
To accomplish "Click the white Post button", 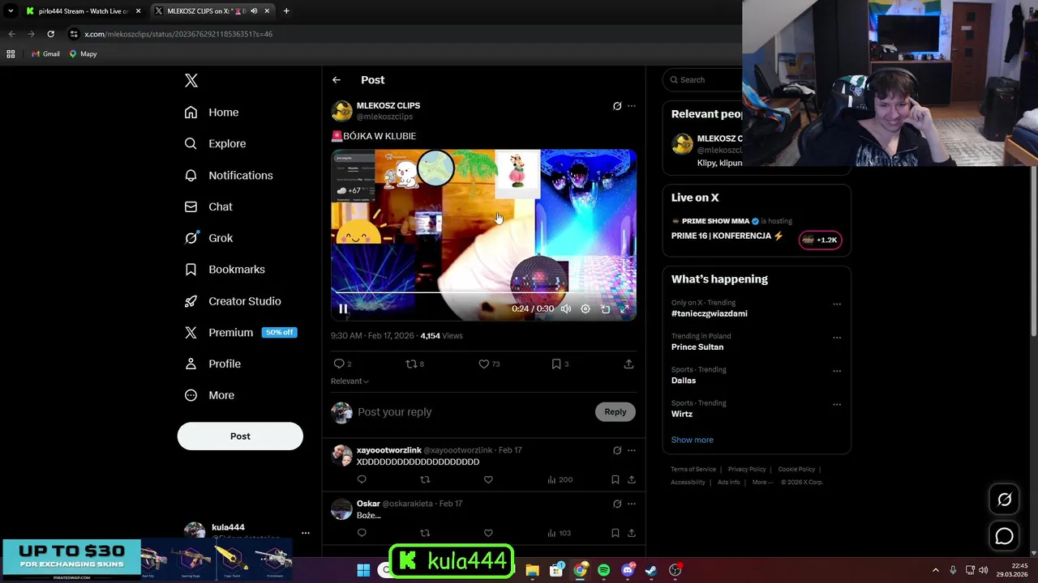I will (240, 436).
